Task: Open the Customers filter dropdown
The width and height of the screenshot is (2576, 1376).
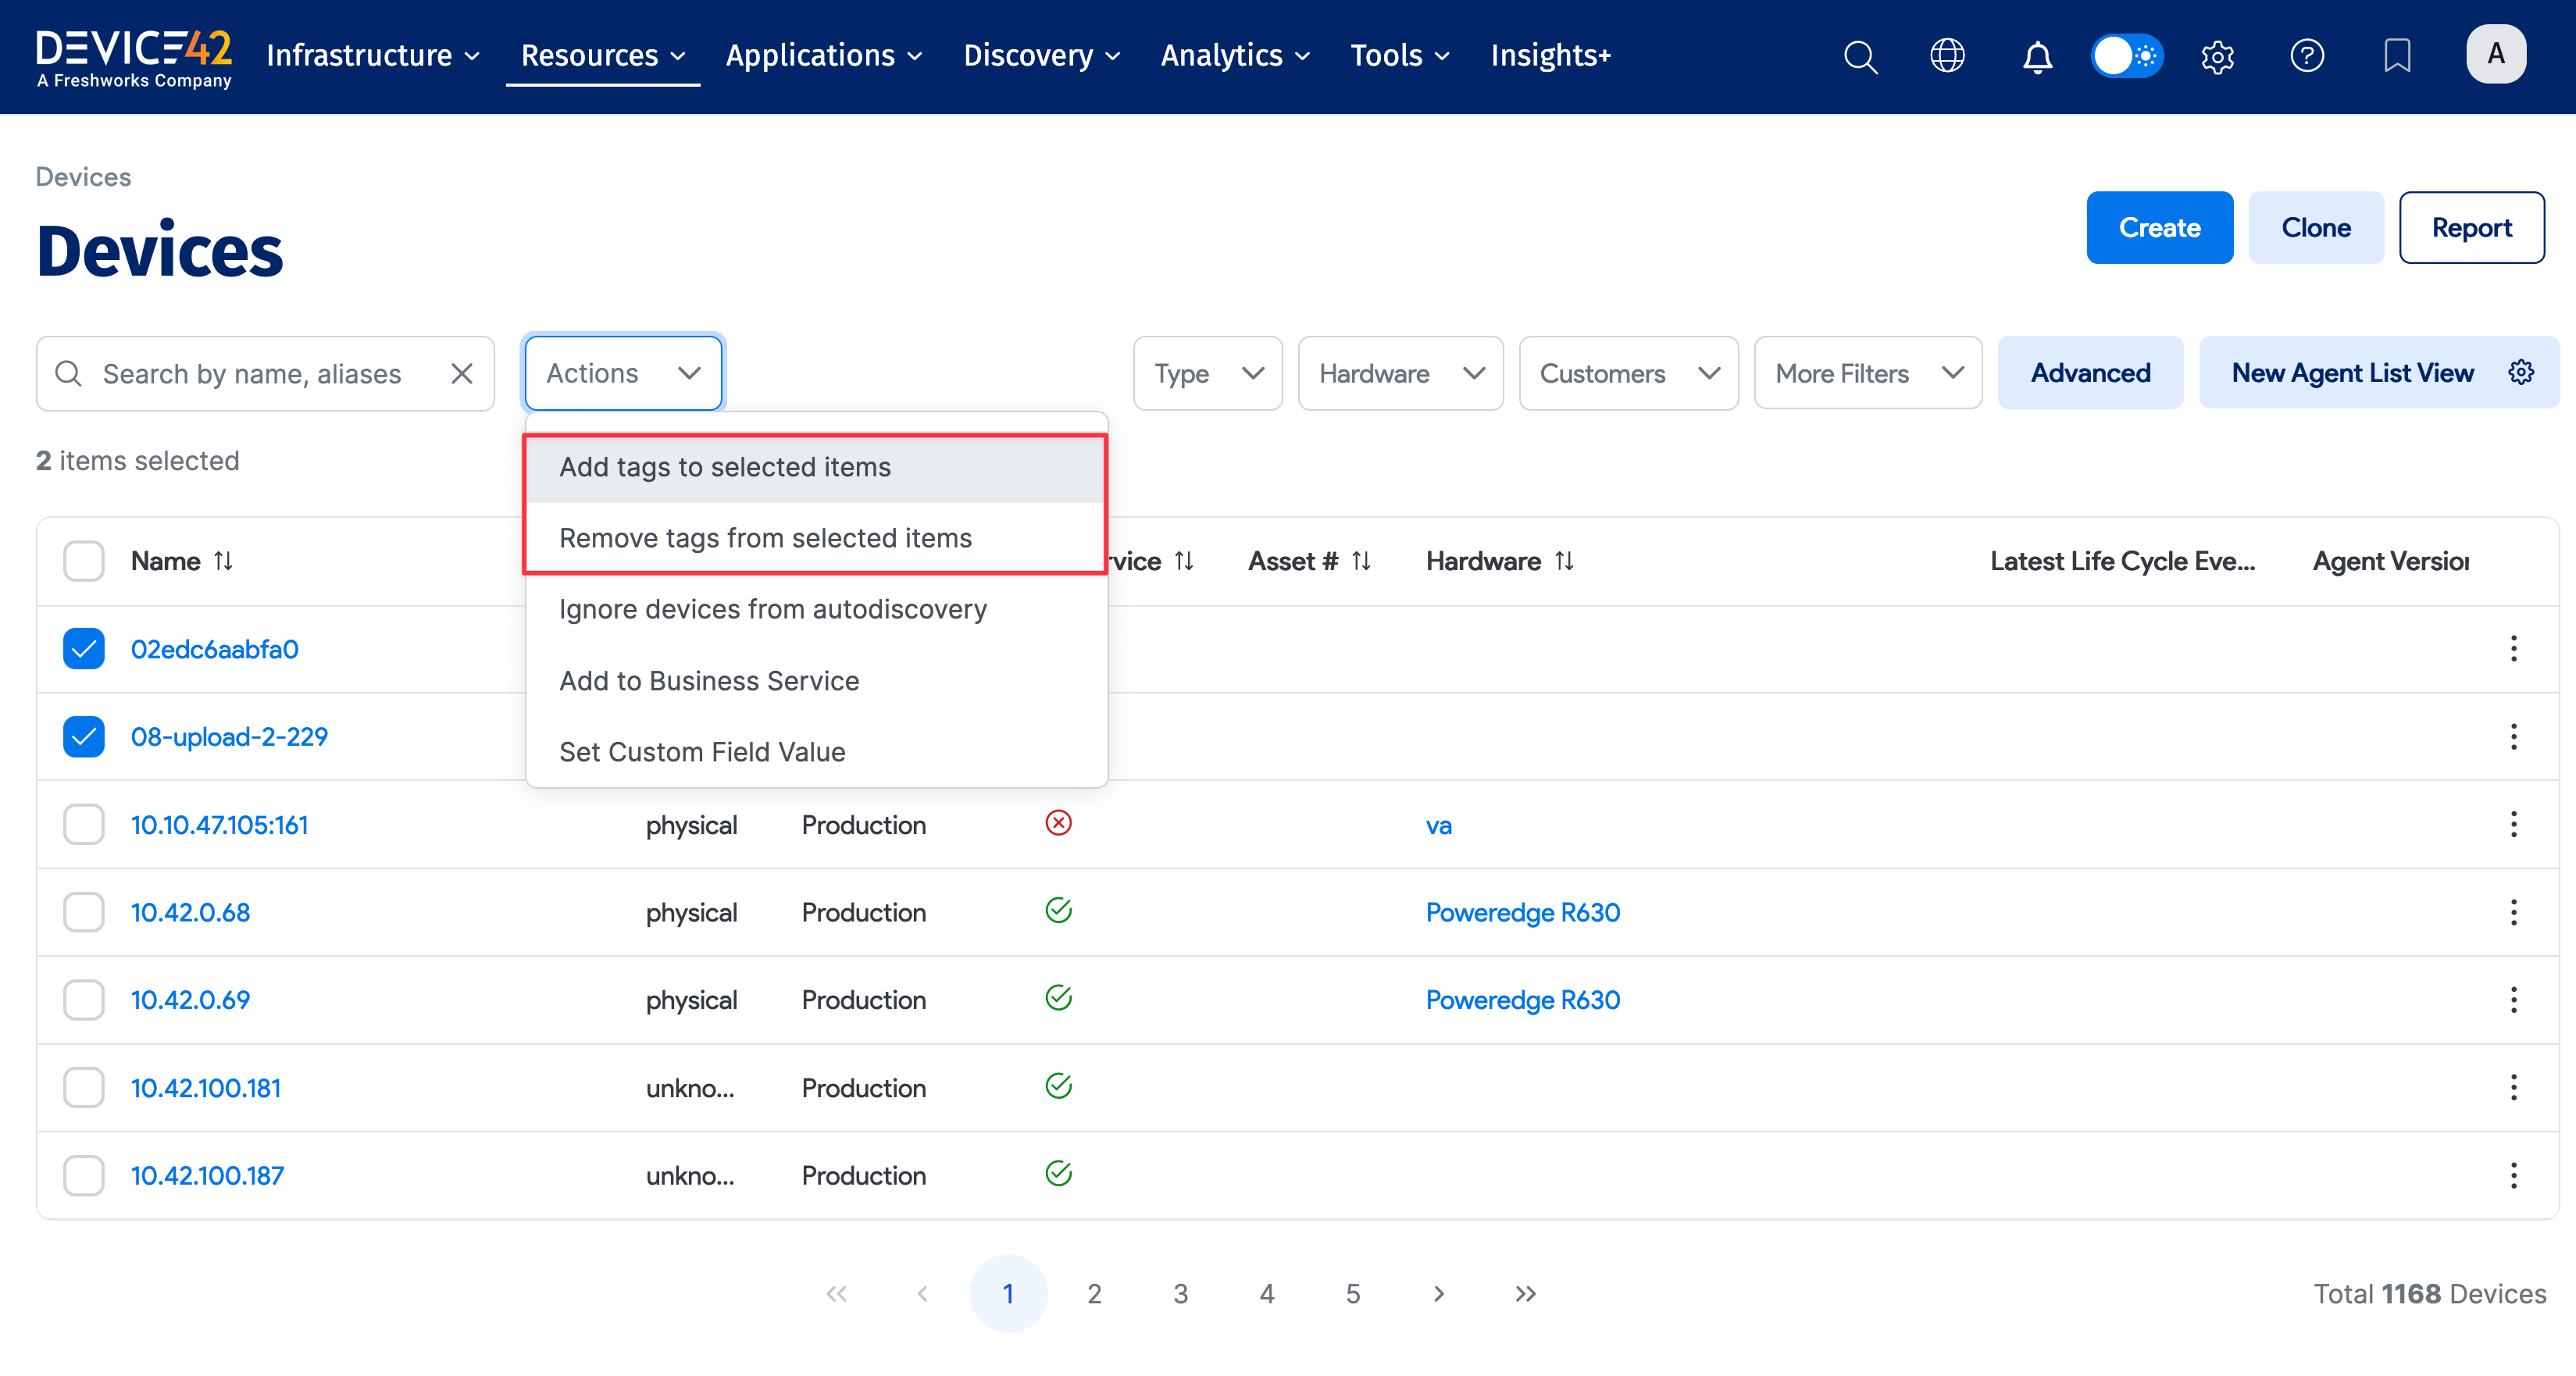Action: [x=1628, y=374]
